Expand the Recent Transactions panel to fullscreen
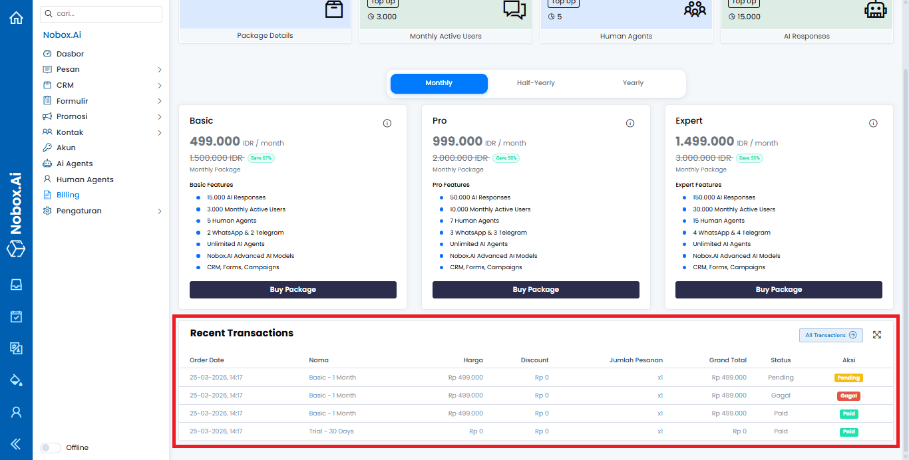The height and width of the screenshot is (460, 909). click(877, 335)
